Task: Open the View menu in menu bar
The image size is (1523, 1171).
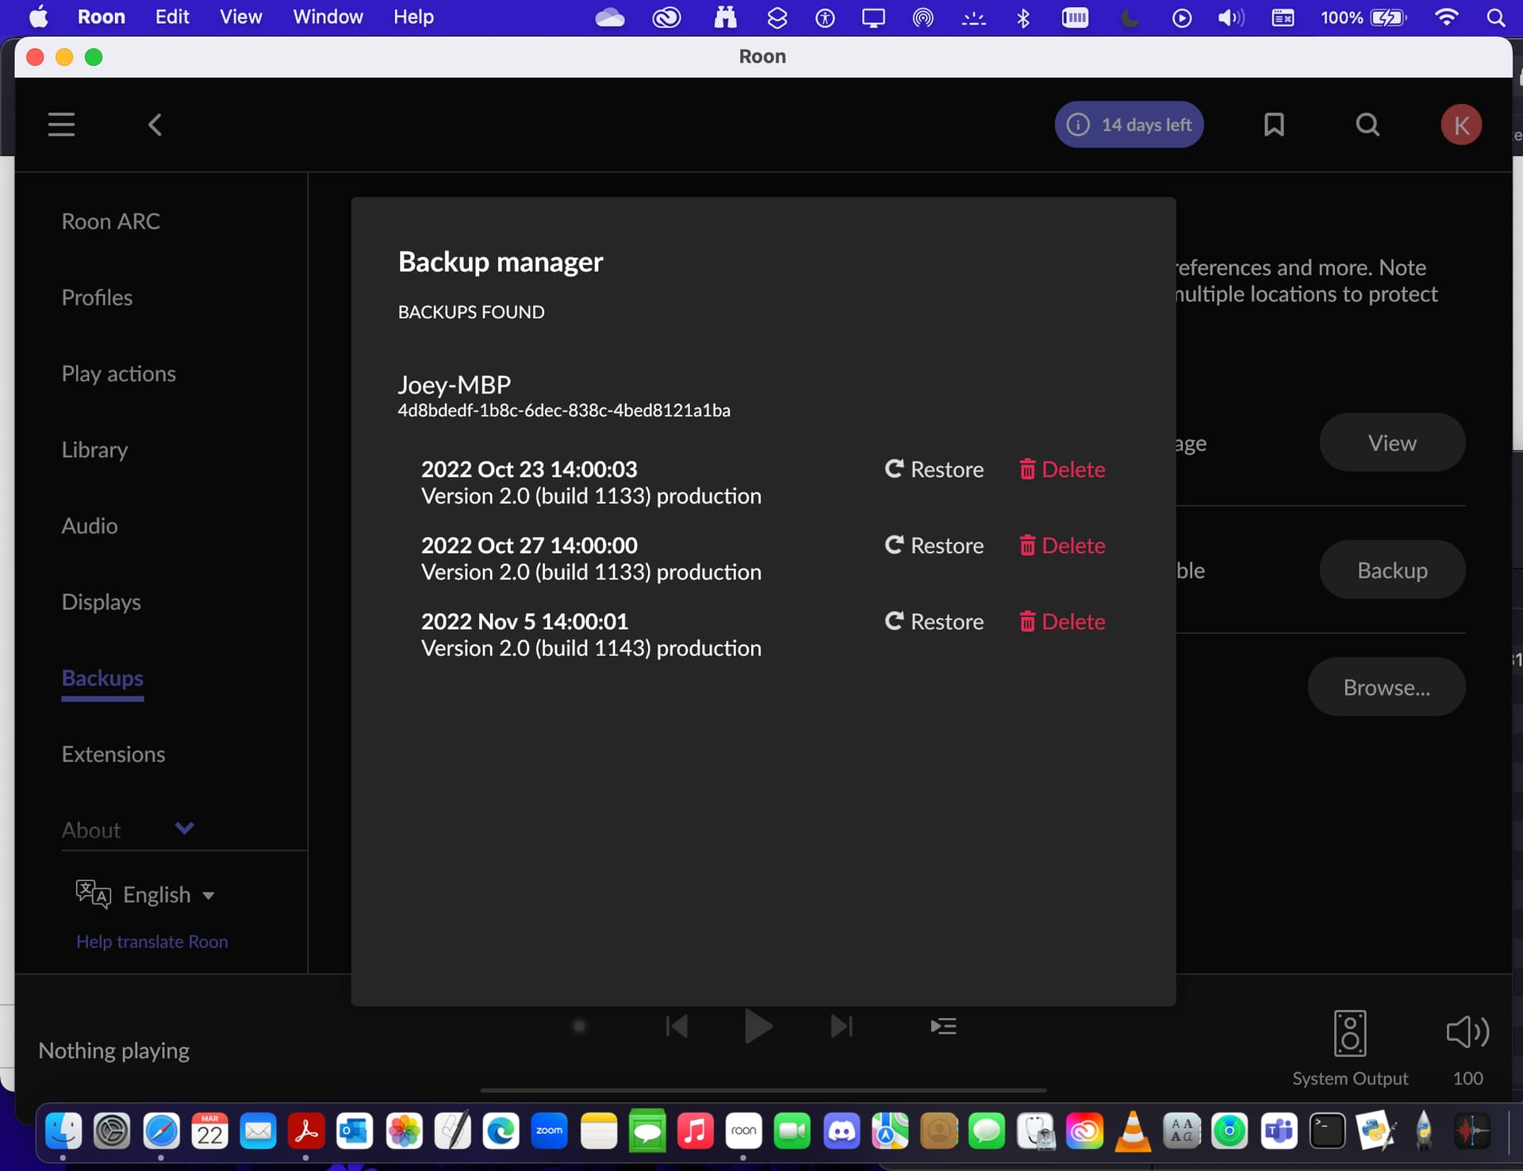Action: pyautogui.click(x=240, y=17)
